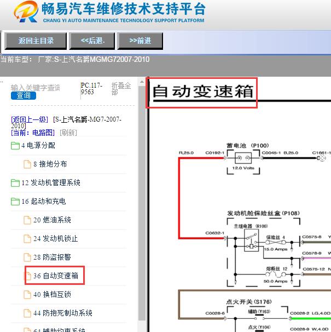
Task: Click the battery symbol in the diagram
Action: [243, 158]
